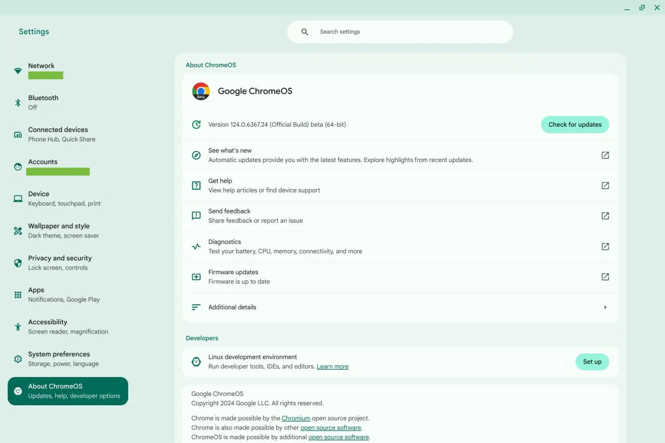665x443 pixels.
Task: Click the Send feedback external link icon
Action: [x=605, y=216]
